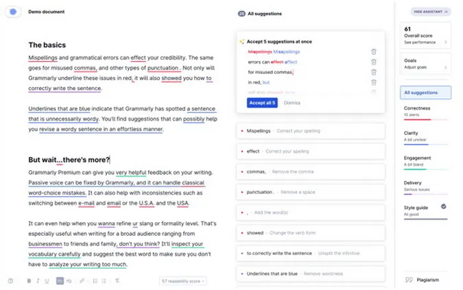Open the Goals adjust card

tap(425, 64)
